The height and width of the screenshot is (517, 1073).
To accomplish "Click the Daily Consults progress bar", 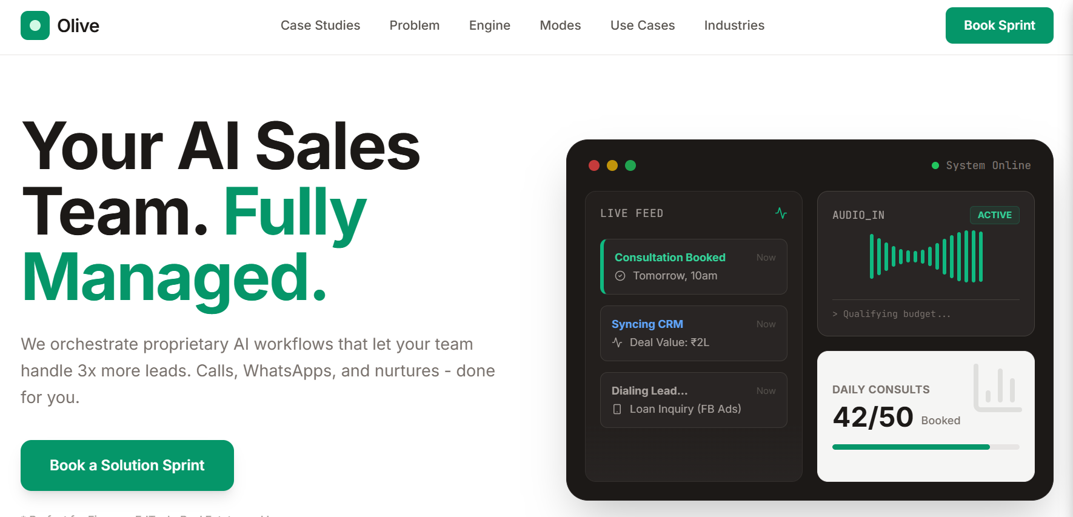I will click(926, 447).
